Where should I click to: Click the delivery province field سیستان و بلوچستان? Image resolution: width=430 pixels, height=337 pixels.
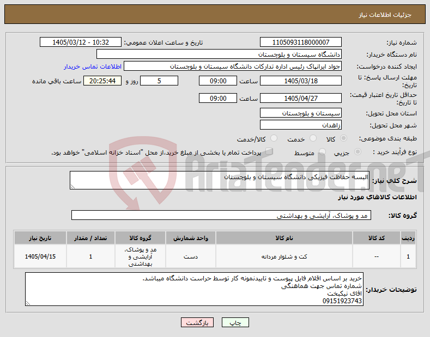[300, 113]
